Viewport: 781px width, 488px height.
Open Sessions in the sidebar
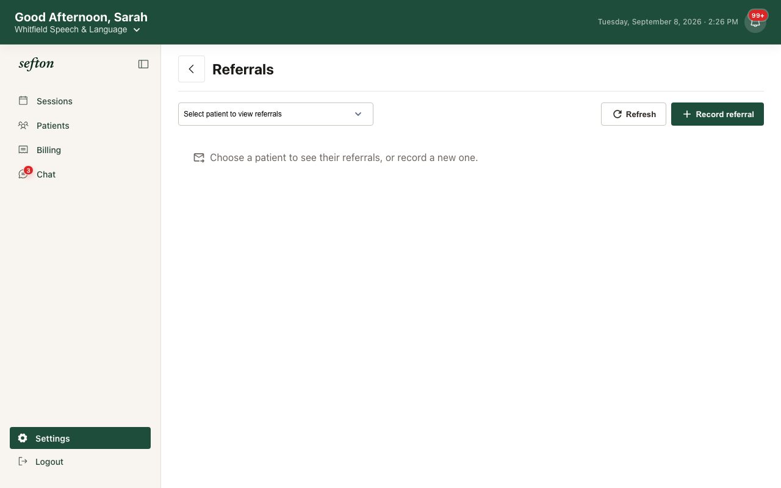click(x=80, y=101)
